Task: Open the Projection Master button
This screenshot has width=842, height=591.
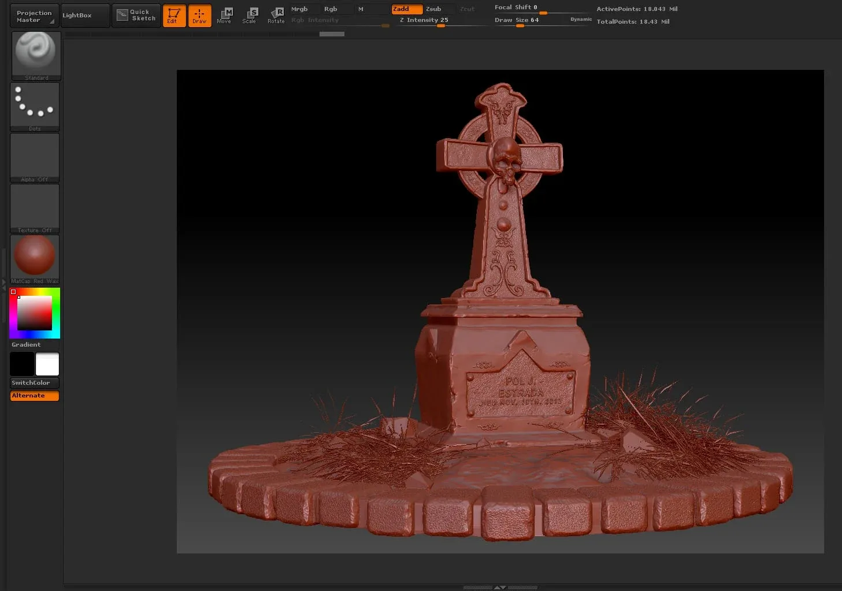Action: (35, 16)
